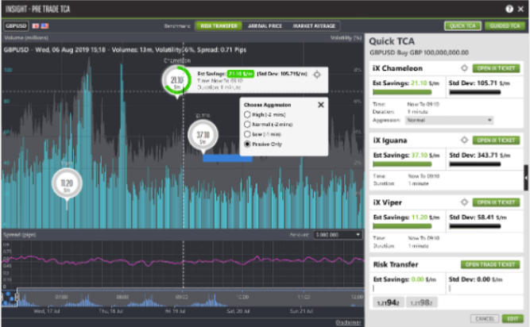Click the Iguana Est Savings green bar
Screen dimensions: 530x327
click(x=402, y=164)
